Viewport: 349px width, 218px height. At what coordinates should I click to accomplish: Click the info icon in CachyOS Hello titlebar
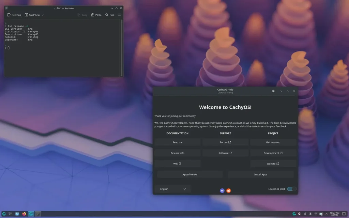click(273, 91)
